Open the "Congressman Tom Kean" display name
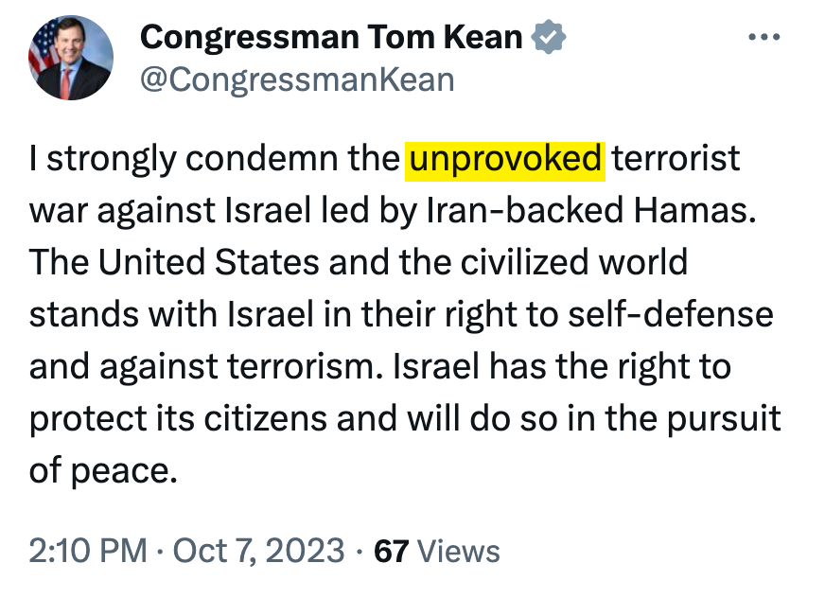 331,38
